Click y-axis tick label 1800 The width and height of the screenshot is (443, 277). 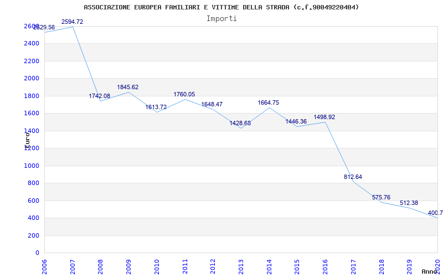(32, 96)
